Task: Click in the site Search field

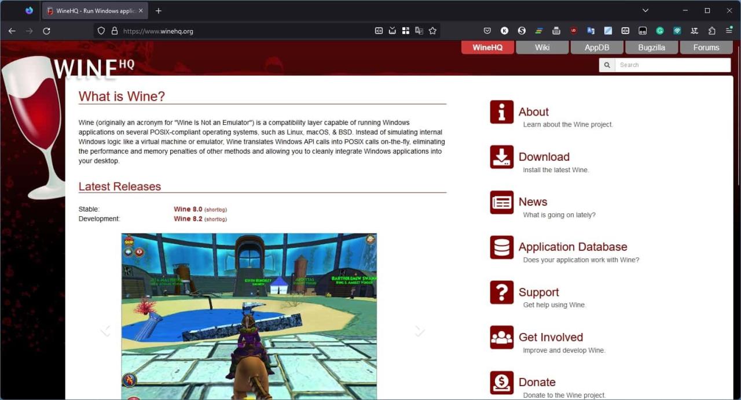Action: [x=673, y=65]
